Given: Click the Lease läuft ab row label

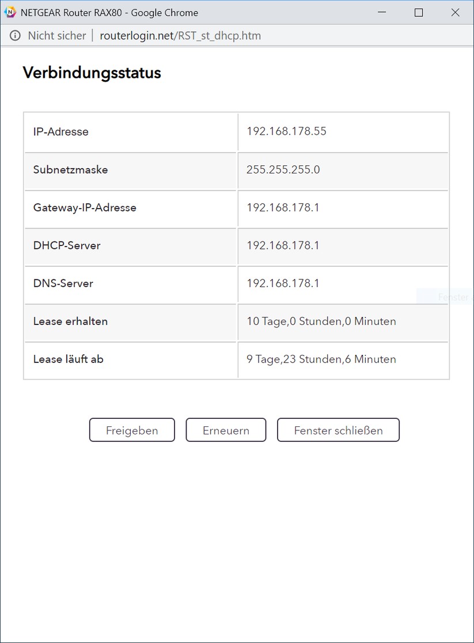Looking at the screenshot, I should tap(69, 360).
